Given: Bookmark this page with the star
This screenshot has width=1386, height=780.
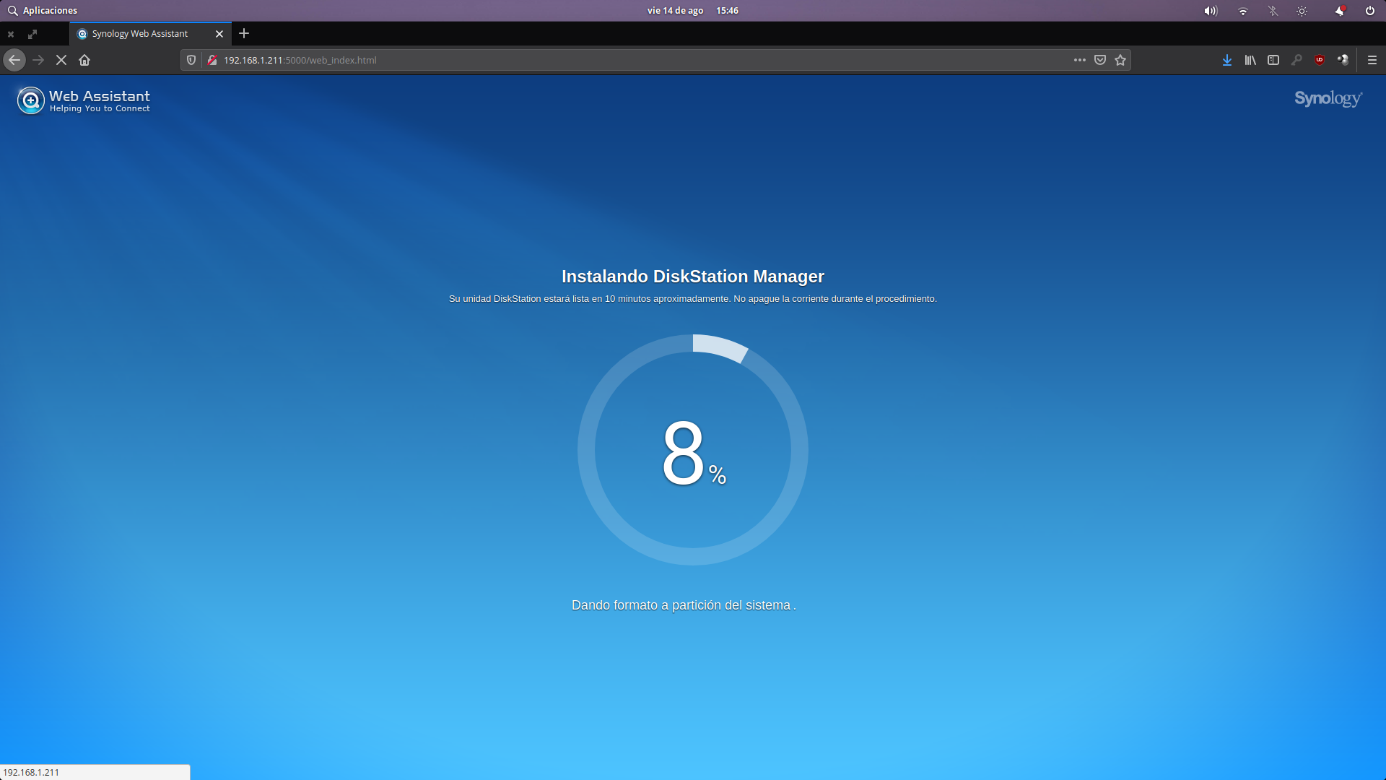Looking at the screenshot, I should (1120, 60).
